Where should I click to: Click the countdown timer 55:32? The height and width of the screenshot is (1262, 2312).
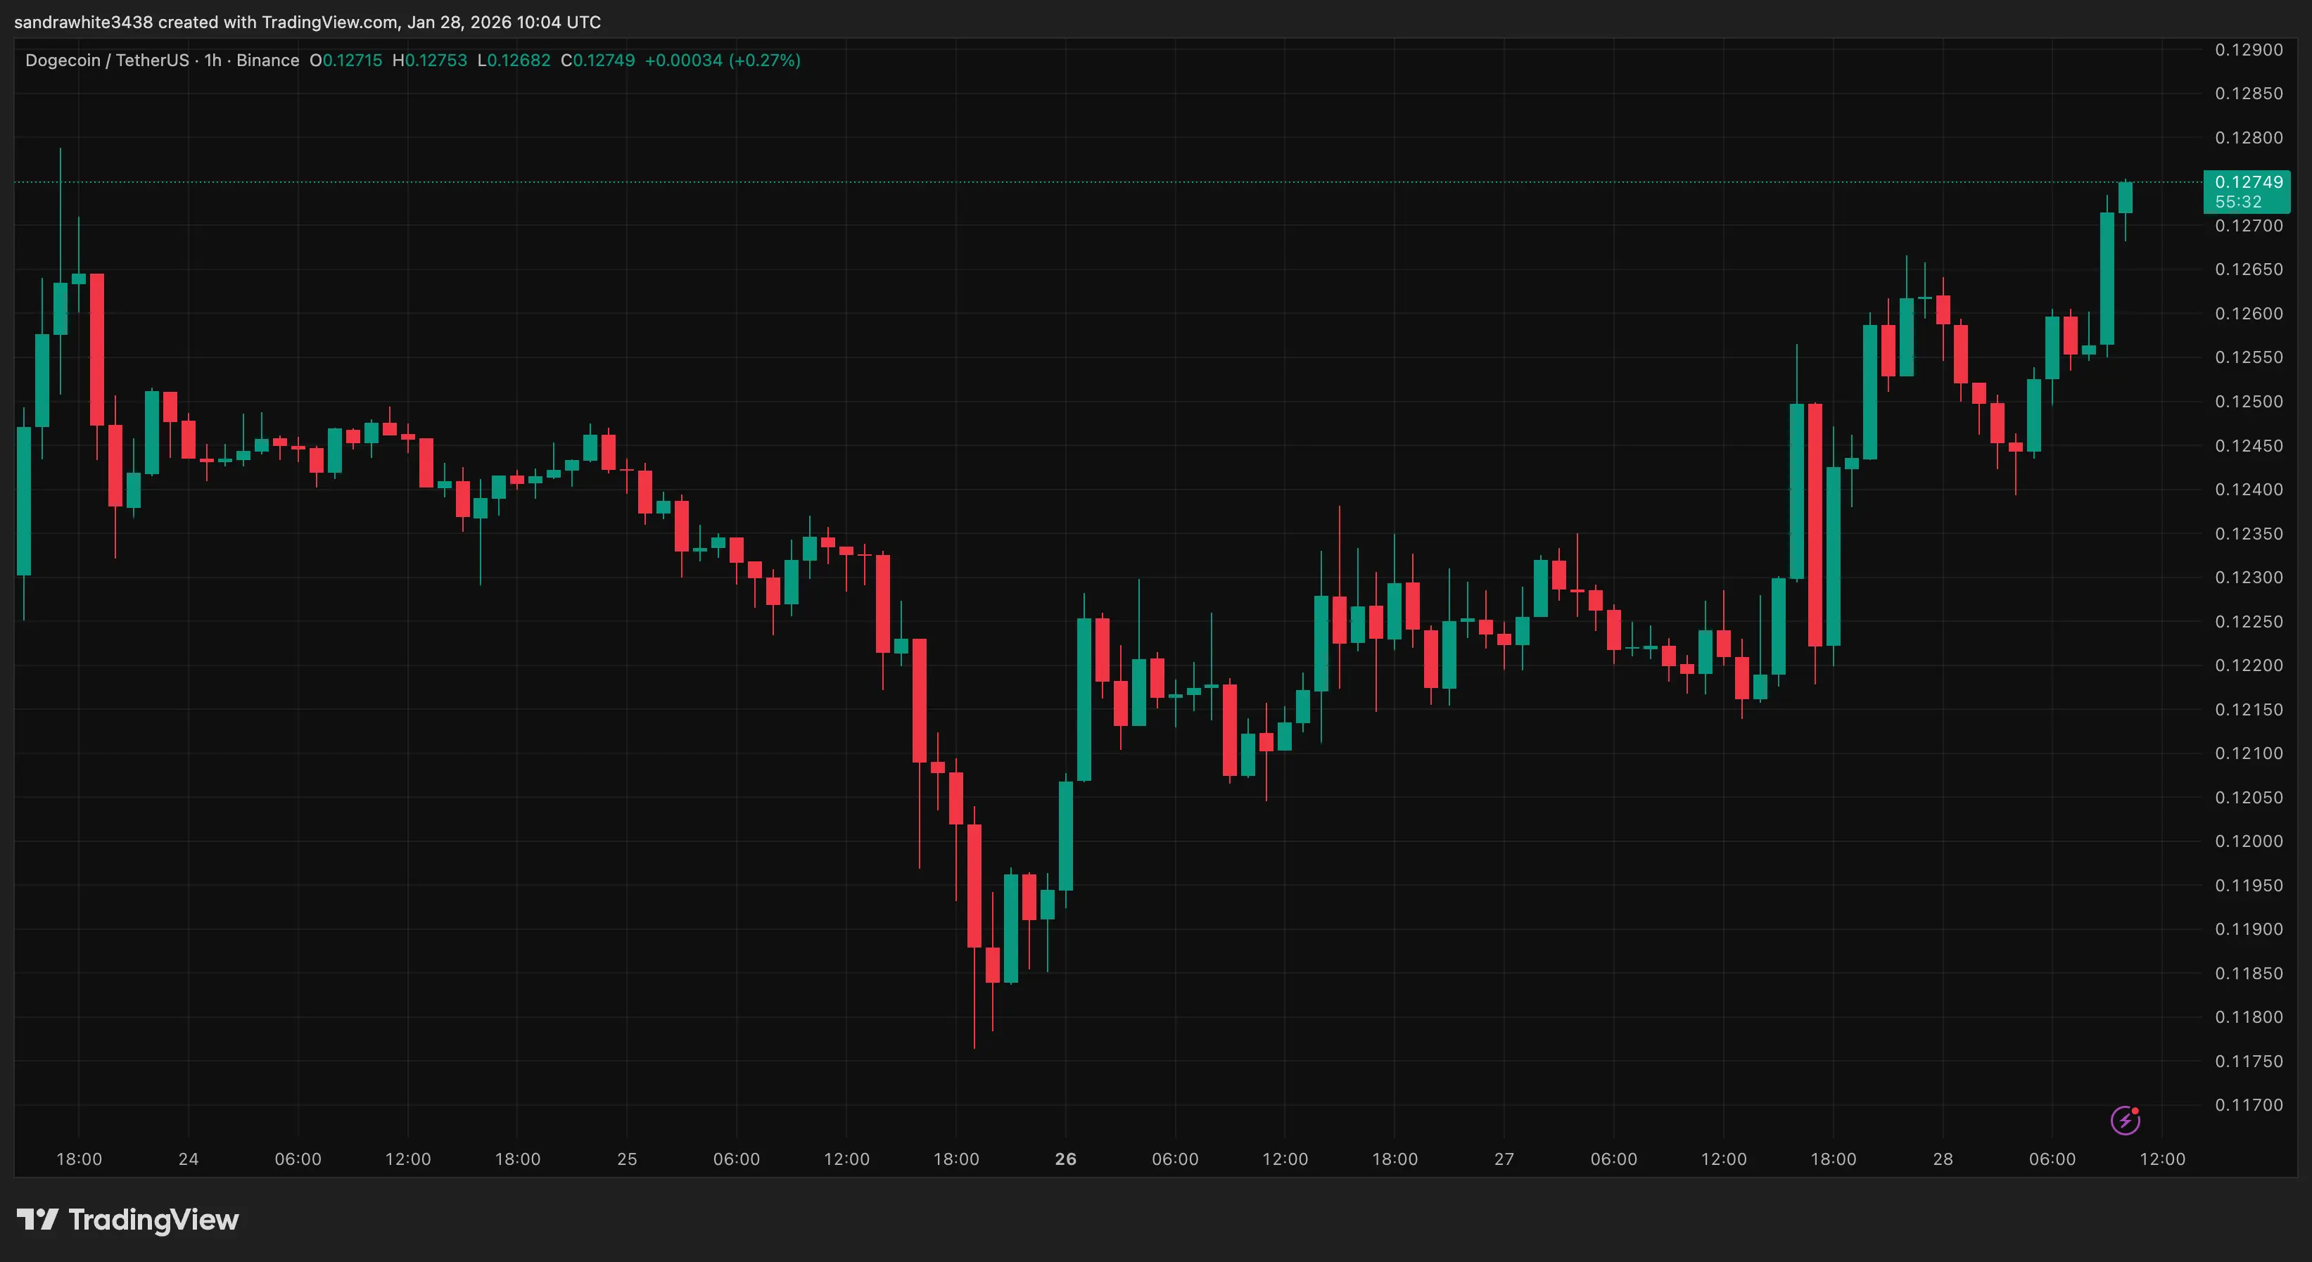(x=2237, y=202)
